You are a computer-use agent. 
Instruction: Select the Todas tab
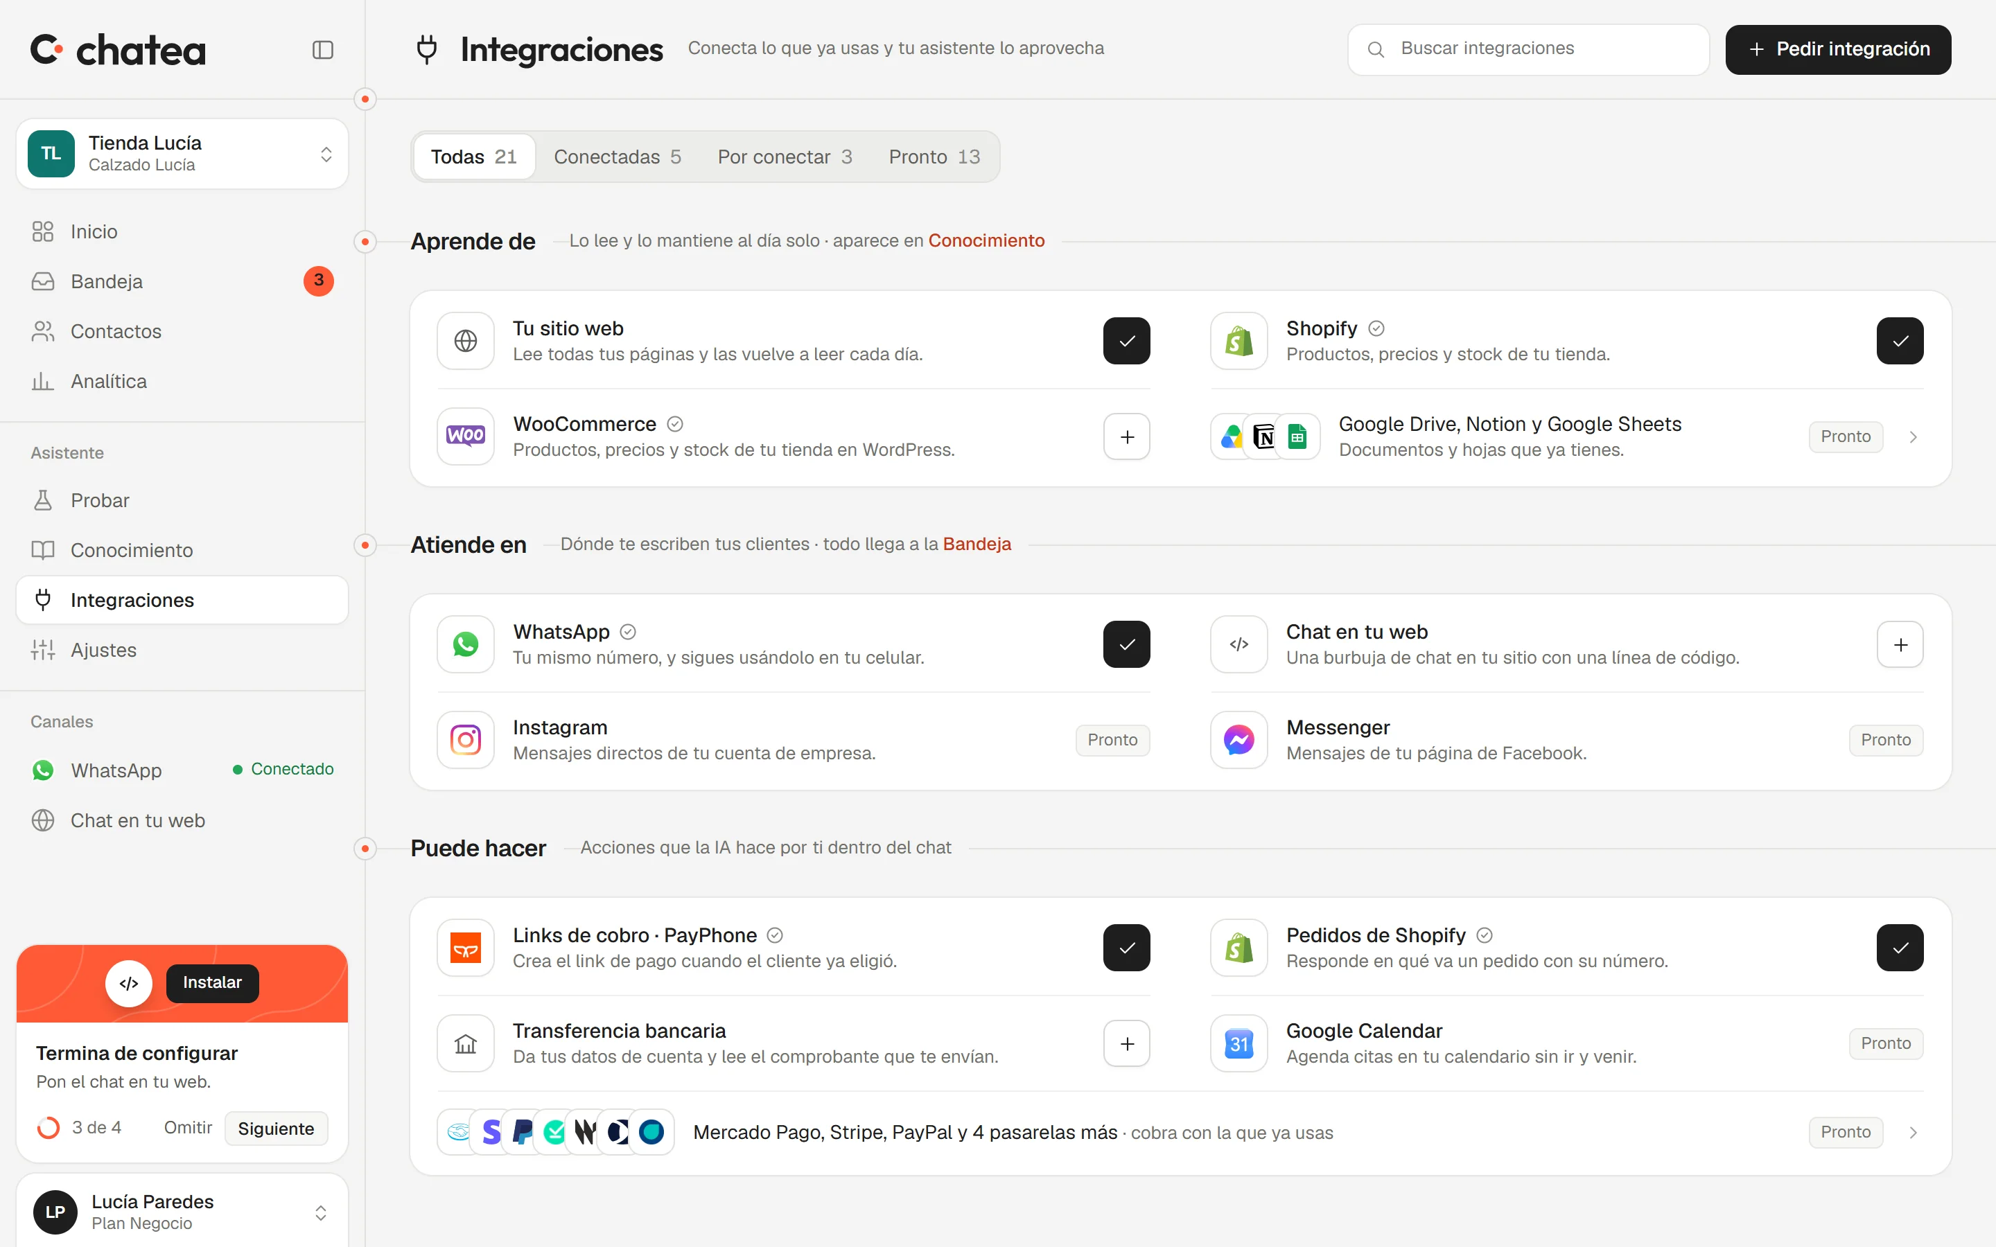click(473, 157)
